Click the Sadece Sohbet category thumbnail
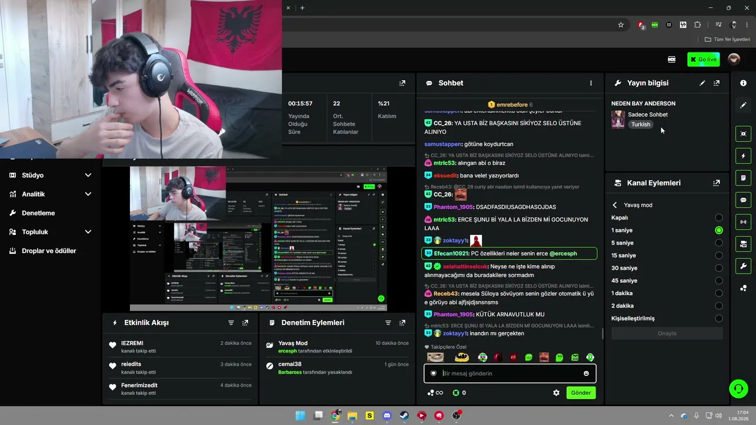The image size is (756, 425). (x=618, y=119)
